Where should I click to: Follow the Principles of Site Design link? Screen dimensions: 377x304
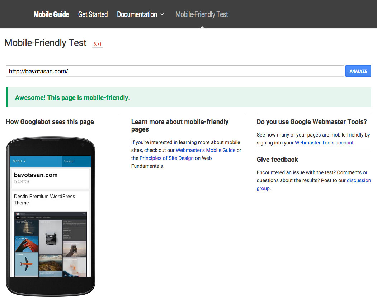(x=166, y=158)
